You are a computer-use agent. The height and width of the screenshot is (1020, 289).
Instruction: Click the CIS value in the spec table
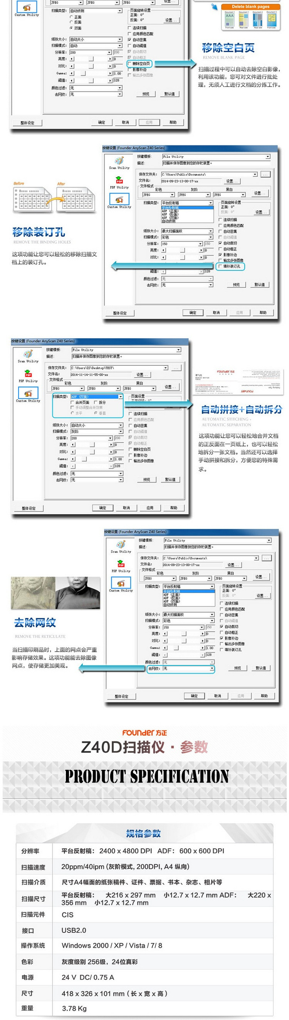[x=67, y=915]
